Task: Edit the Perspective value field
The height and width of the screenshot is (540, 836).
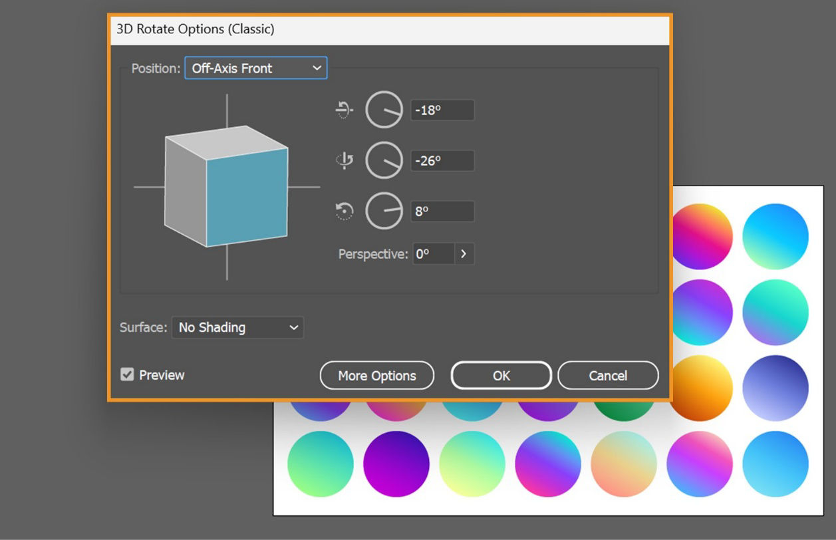Action: (436, 254)
